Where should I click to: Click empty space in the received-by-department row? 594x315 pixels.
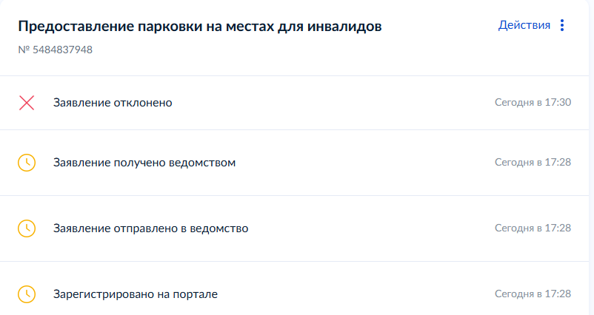364,163
